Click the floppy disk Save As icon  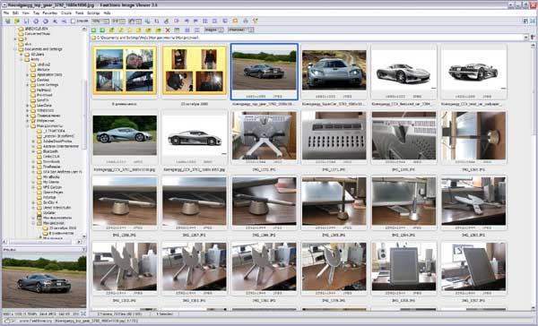pos(26,21)
